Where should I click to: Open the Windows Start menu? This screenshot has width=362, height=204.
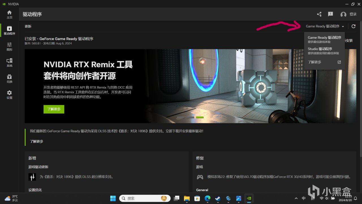pyautogui.click(x=113, y=198)
